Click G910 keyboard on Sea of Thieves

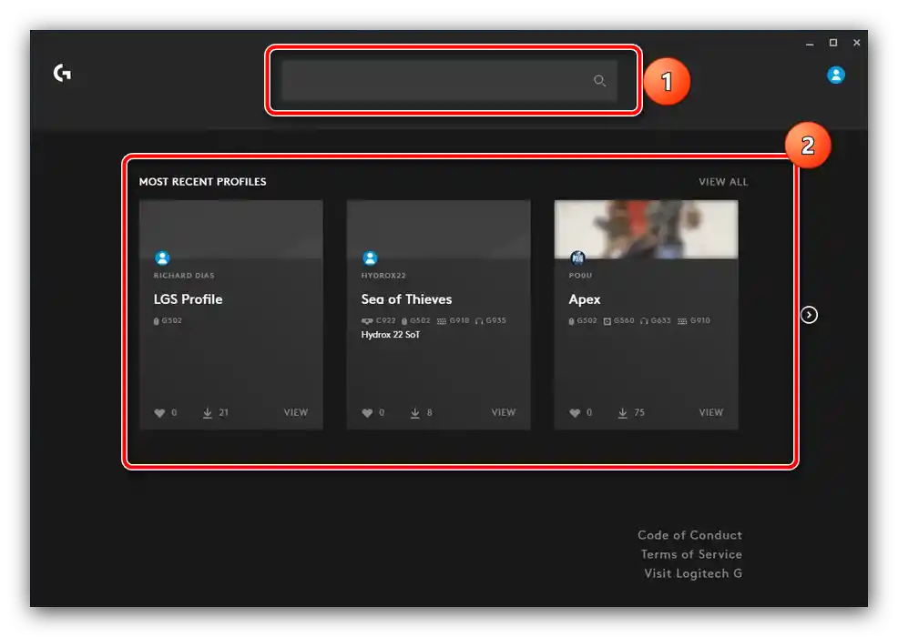453,320
